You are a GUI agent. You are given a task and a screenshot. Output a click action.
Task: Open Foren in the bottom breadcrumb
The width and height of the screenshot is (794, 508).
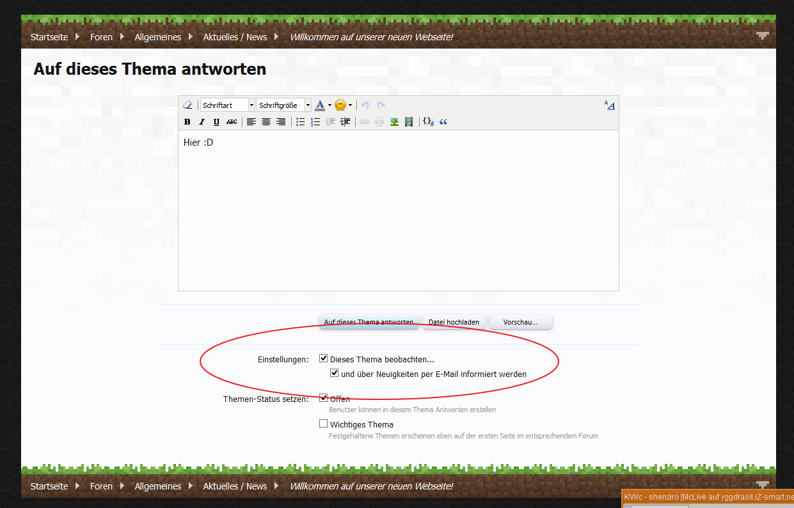click(101, 486)
